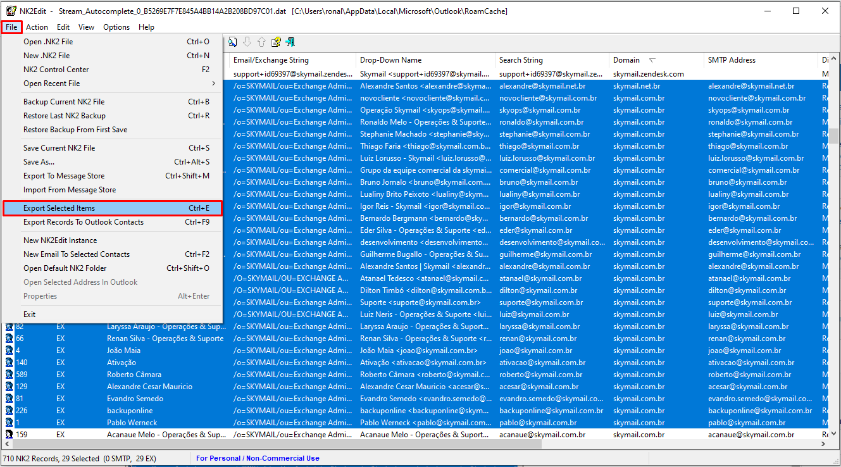Choose Save Current NK2 File

point(112,148)
